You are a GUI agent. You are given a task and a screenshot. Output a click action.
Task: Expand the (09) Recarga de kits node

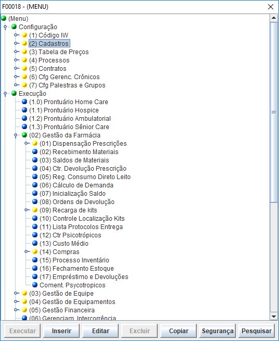[x=27, y=210]
